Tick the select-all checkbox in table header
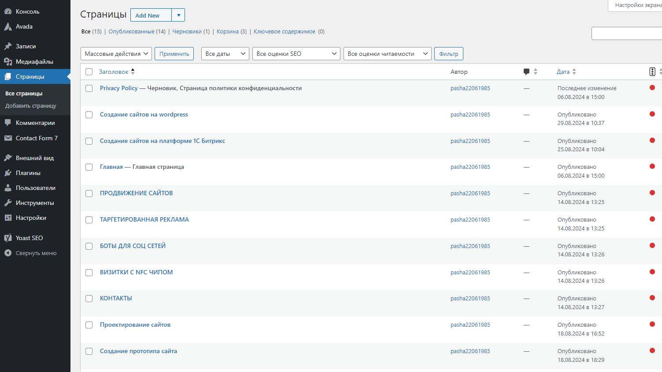 (x=89, y=72)
